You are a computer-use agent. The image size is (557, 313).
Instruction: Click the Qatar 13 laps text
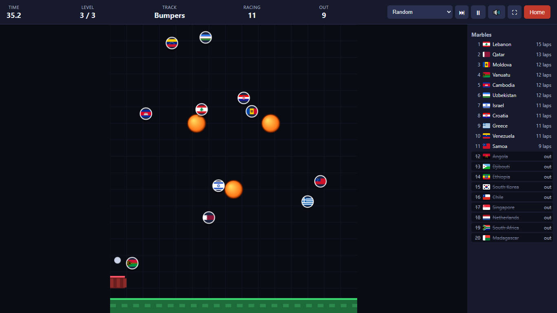[544, 55]
